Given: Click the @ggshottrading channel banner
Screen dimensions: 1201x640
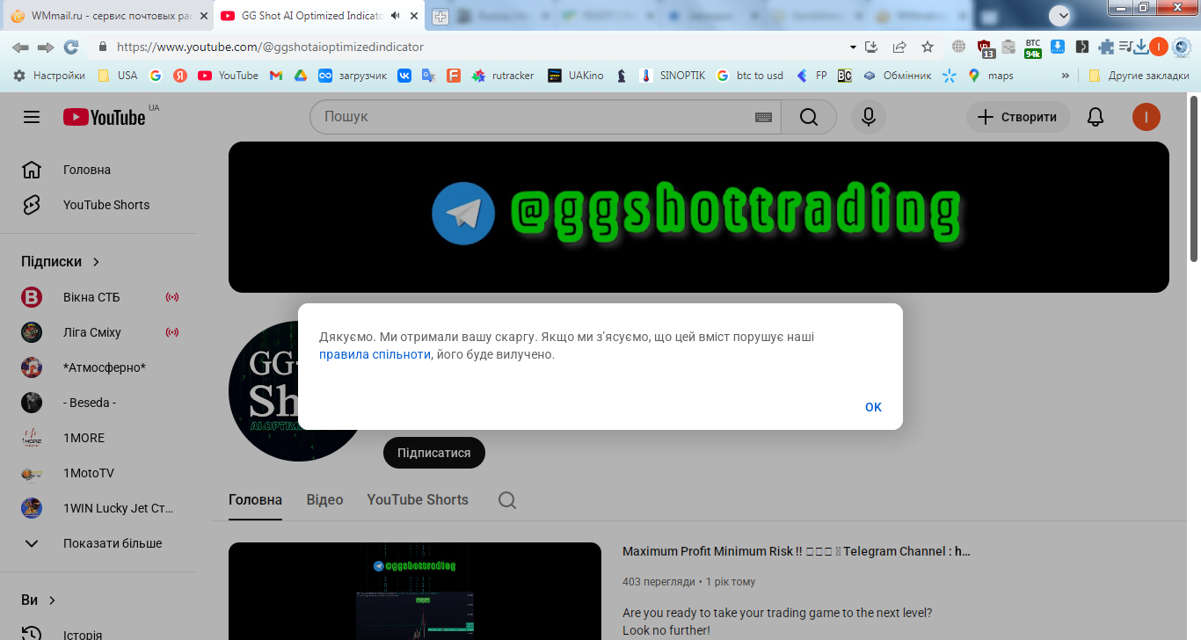Looking at the screenshot, I should (699, 217).
